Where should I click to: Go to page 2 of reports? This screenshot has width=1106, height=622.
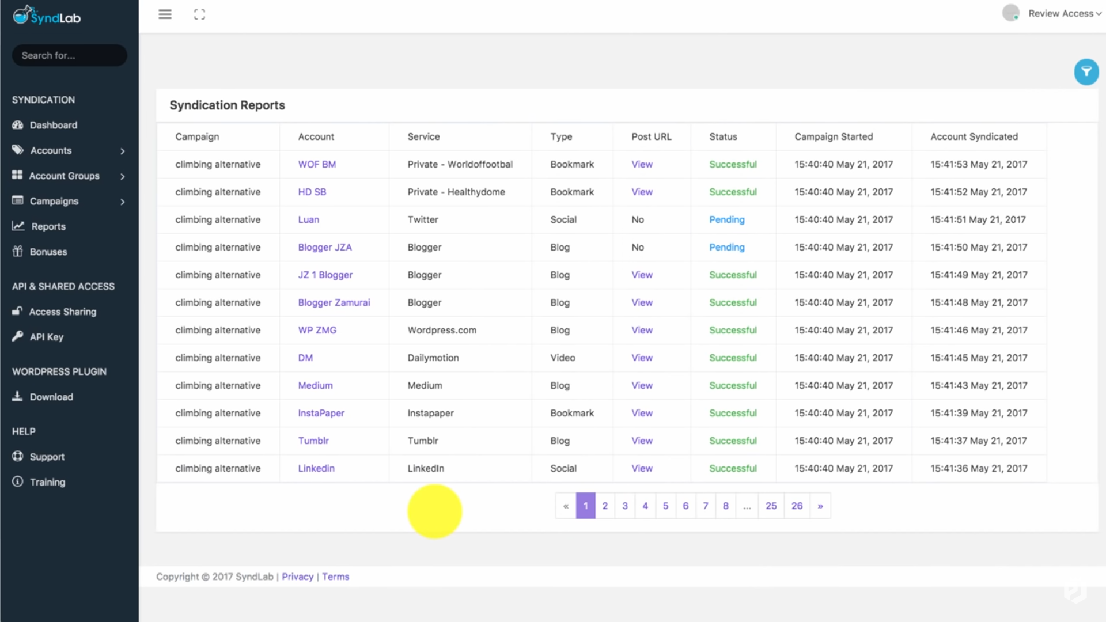605,506
